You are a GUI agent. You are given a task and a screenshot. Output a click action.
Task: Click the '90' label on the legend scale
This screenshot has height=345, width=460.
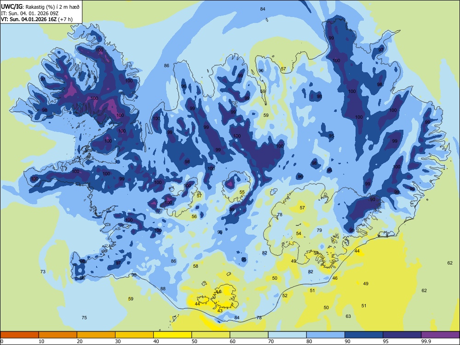[347, 341]
